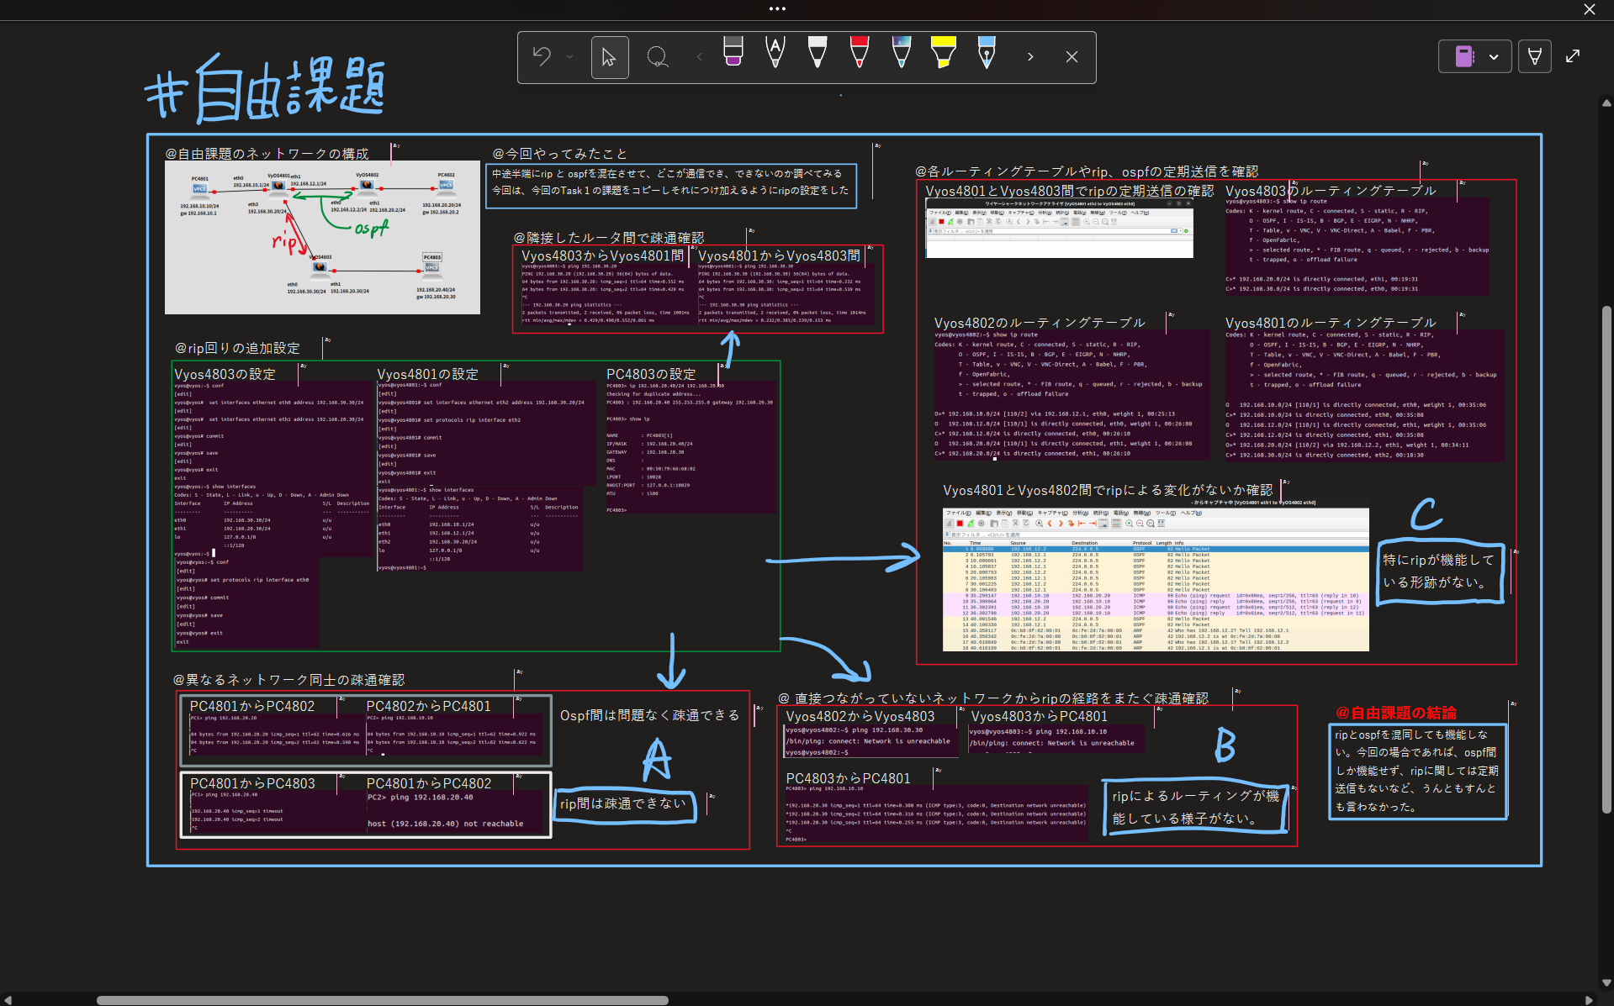Toggle the pen drawing toolbar button
1614x1006 pixels.
tap(1535, 57)
